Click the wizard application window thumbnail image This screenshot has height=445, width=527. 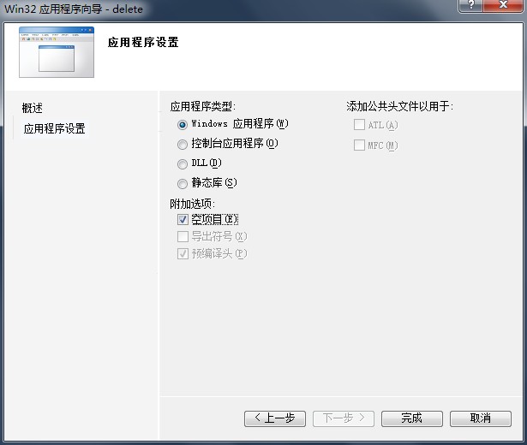(x=57, y=52)
